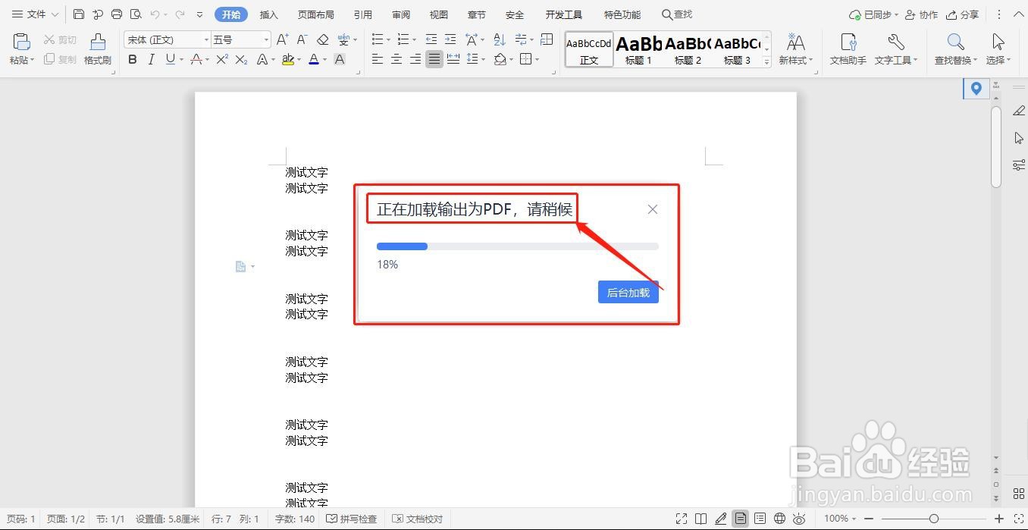This screenshot has height=530, width=1028.
Task: Toggle bold formatting
Action: pos(133,59)
